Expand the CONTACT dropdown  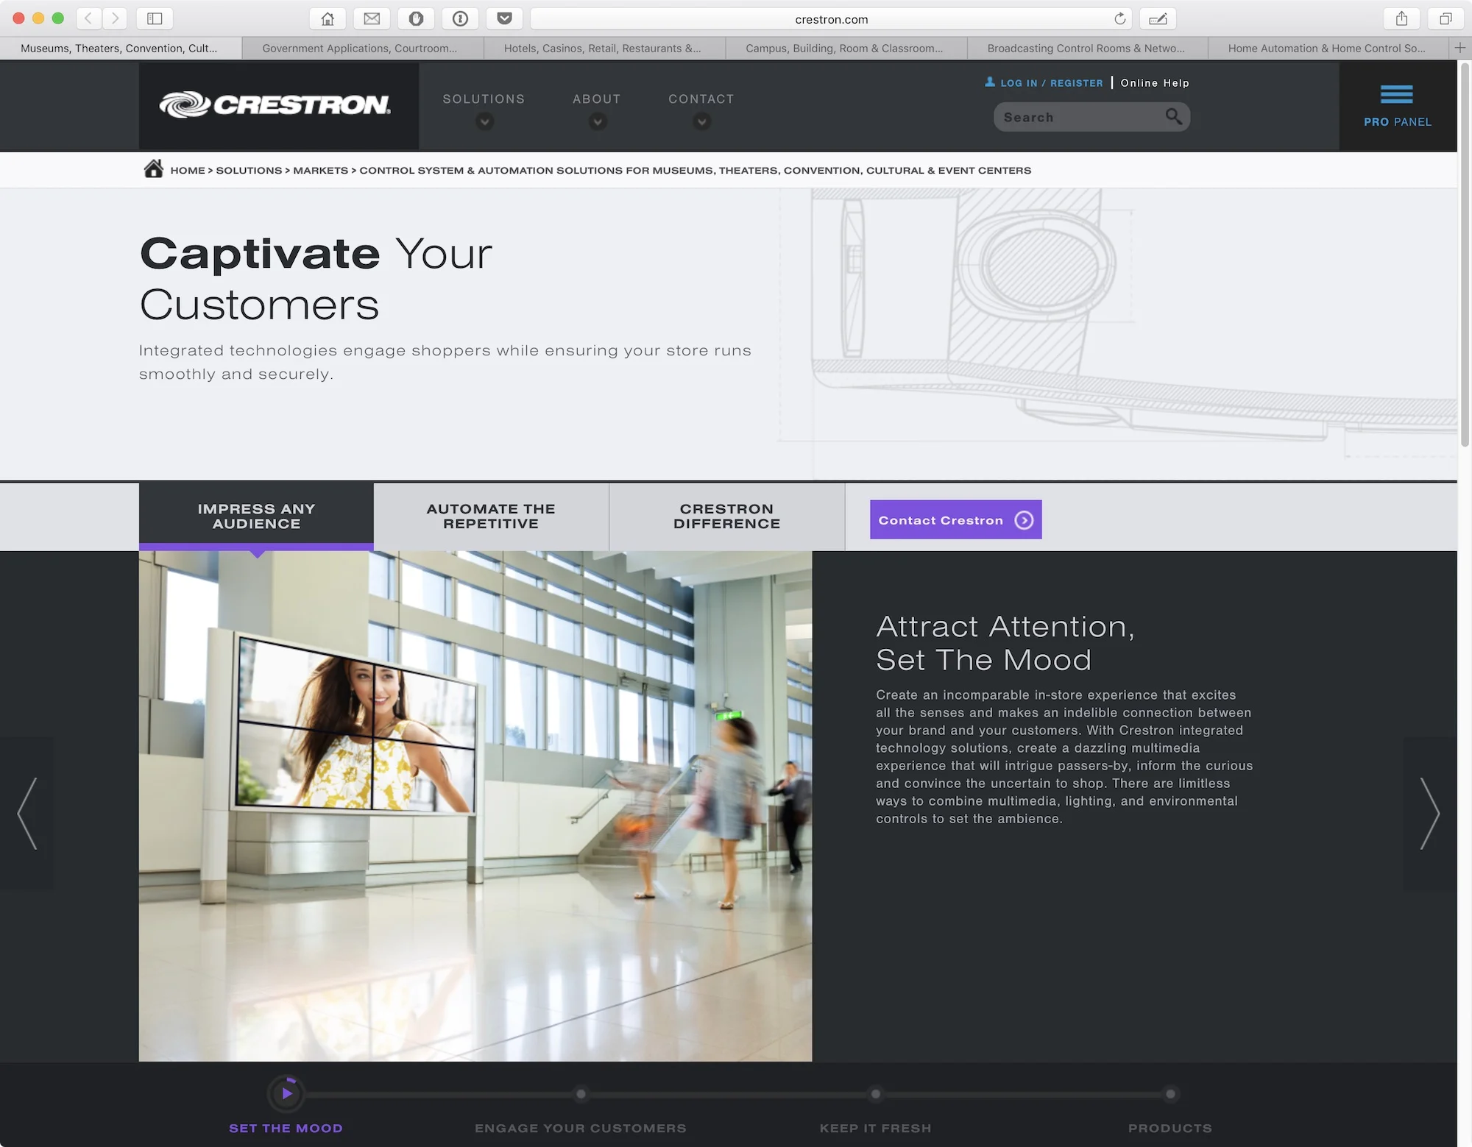point(701,121)
